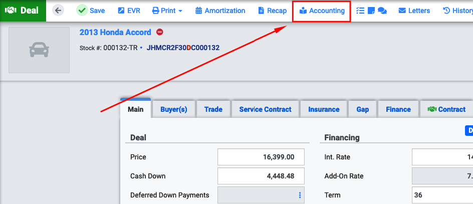Click the back arrow button
Screen dimensions: 473x204
(58, 11)
